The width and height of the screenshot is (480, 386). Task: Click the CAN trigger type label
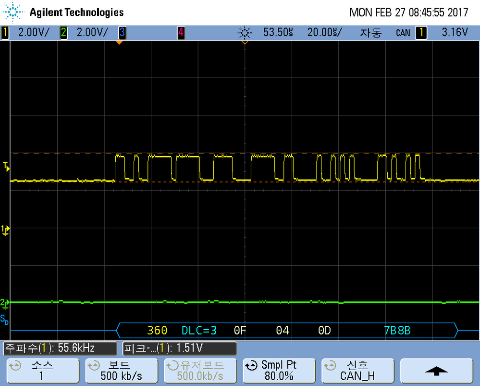click(403, 33)
